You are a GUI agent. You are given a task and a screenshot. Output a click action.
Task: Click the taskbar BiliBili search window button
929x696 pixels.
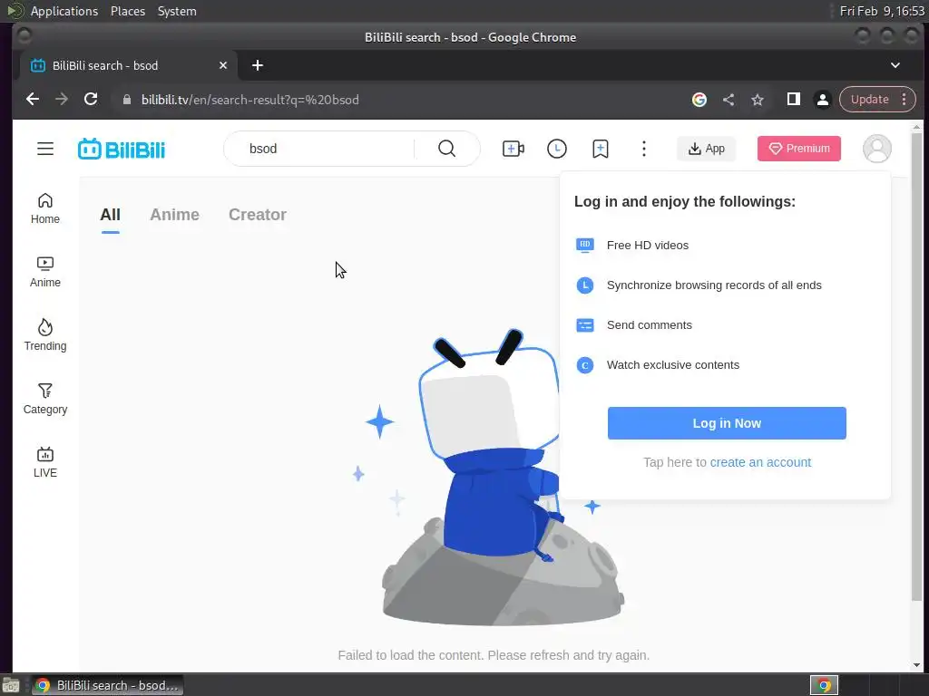click(x=107, y=685)
